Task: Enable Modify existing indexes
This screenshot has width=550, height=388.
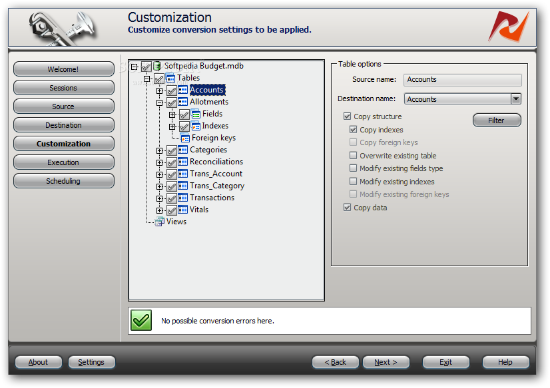Action: point(353,181)
